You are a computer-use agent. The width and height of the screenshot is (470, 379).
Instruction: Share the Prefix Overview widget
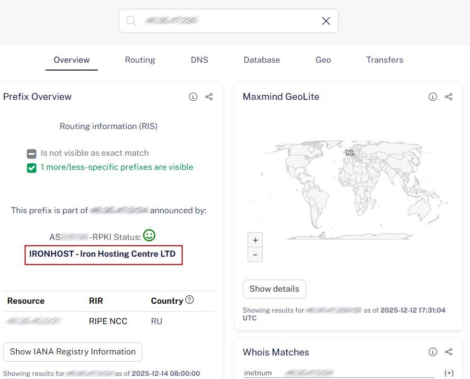coord(209,97)
